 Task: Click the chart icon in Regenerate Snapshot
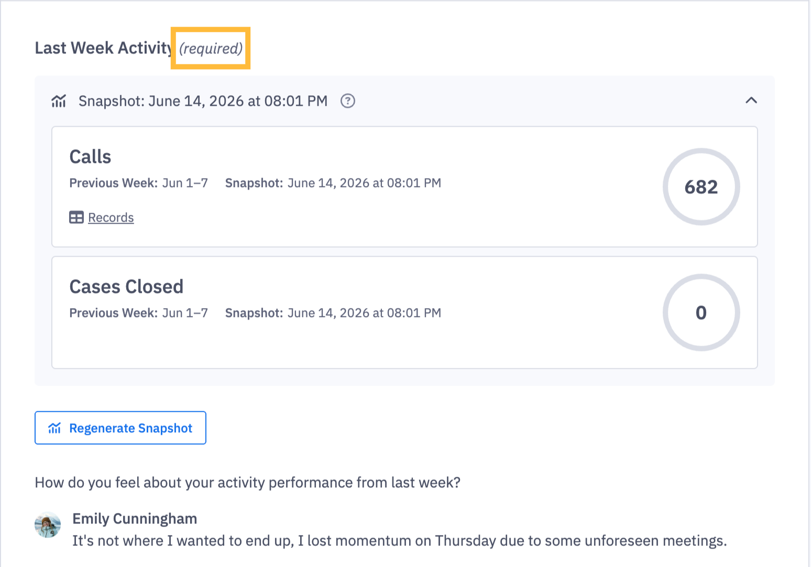pos(54,428)
